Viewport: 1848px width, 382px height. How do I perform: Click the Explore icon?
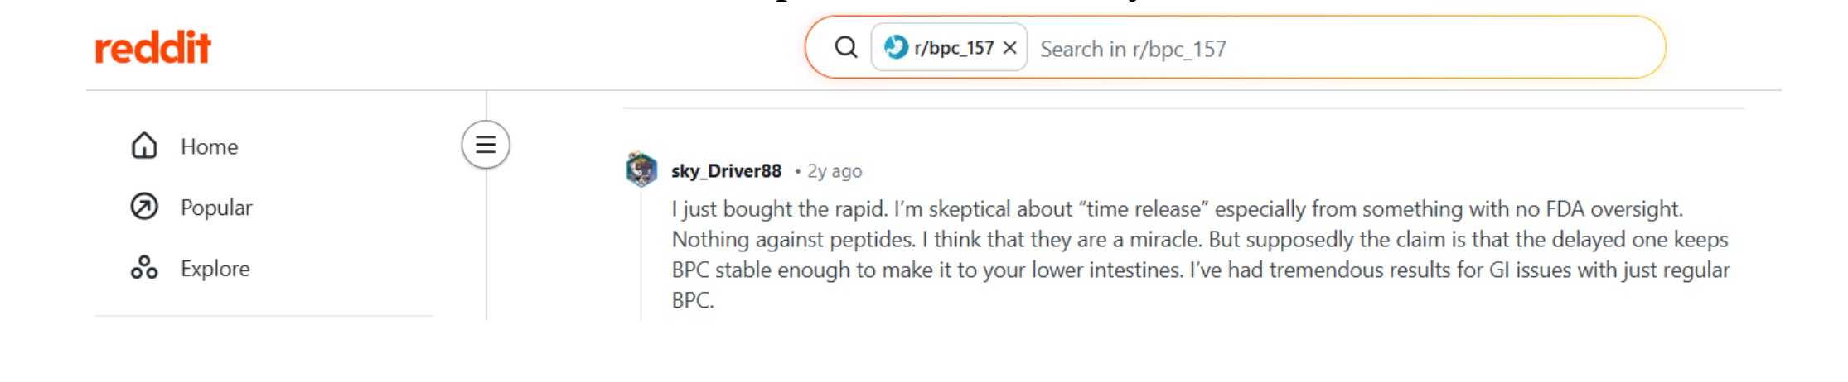[x=144, y=268]
